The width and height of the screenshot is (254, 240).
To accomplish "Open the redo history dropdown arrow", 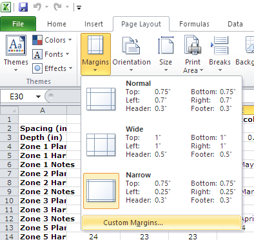I will coord(67,7).
